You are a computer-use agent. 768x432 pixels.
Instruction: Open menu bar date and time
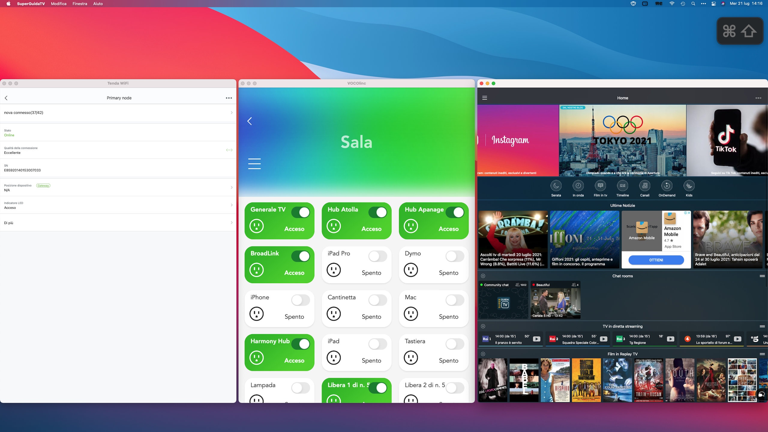click(x=746, y=4)
